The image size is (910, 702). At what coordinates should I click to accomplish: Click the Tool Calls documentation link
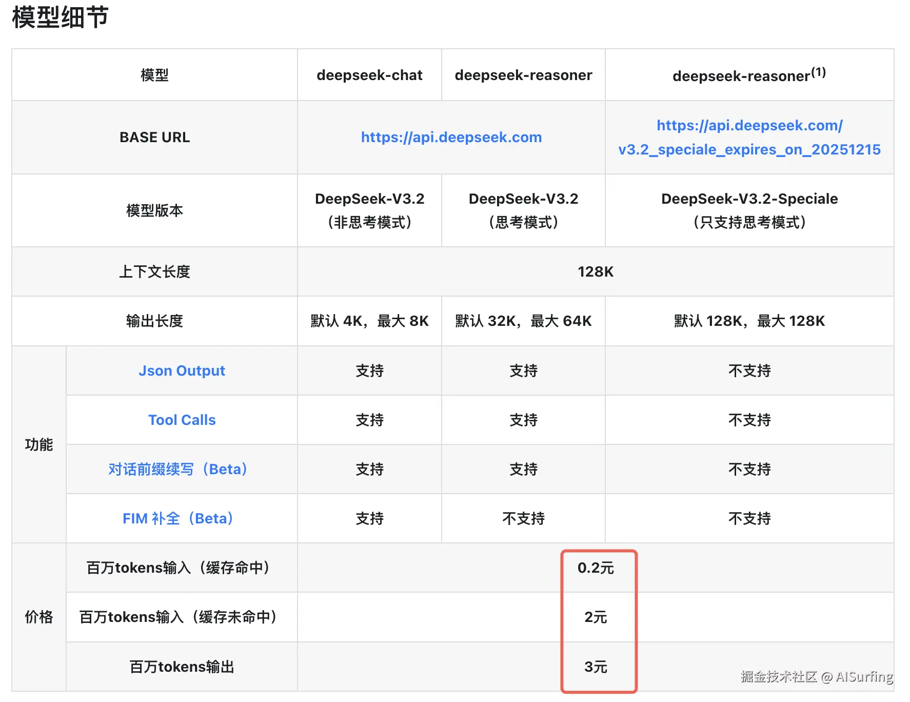tap(181, 420)
